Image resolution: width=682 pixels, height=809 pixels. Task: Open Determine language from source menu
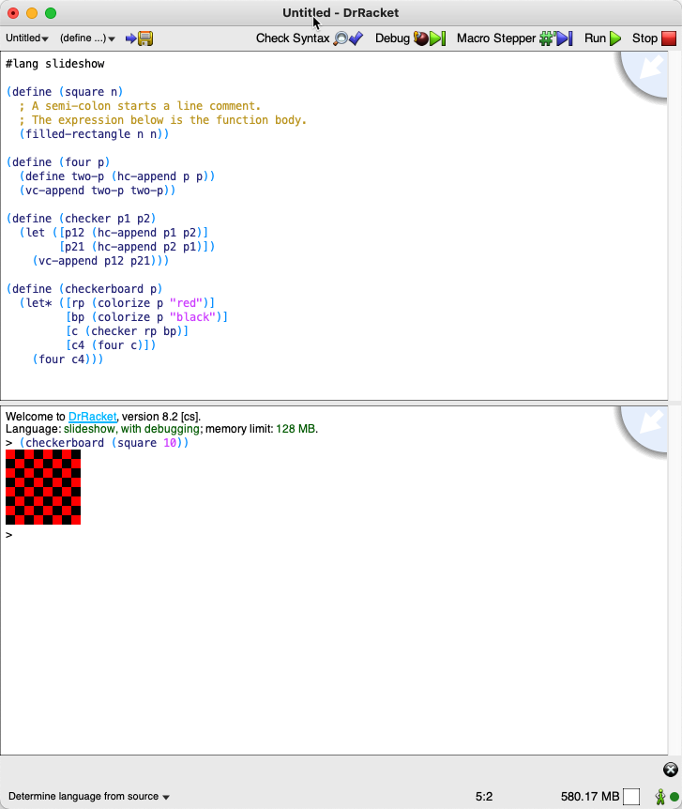click(x=89, y=797)
